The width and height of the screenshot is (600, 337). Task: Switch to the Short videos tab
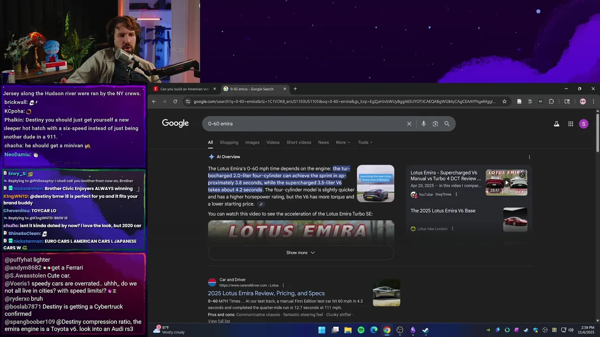[x=299, y=142]
